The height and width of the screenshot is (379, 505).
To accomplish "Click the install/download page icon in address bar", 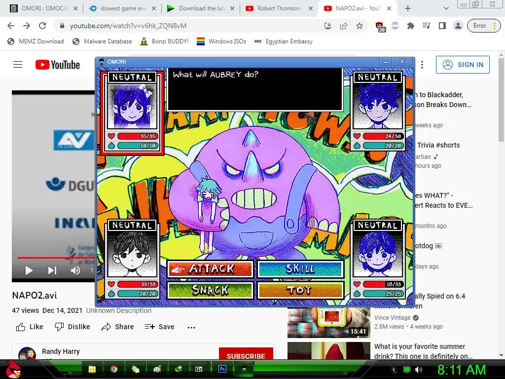I will 327,26.
